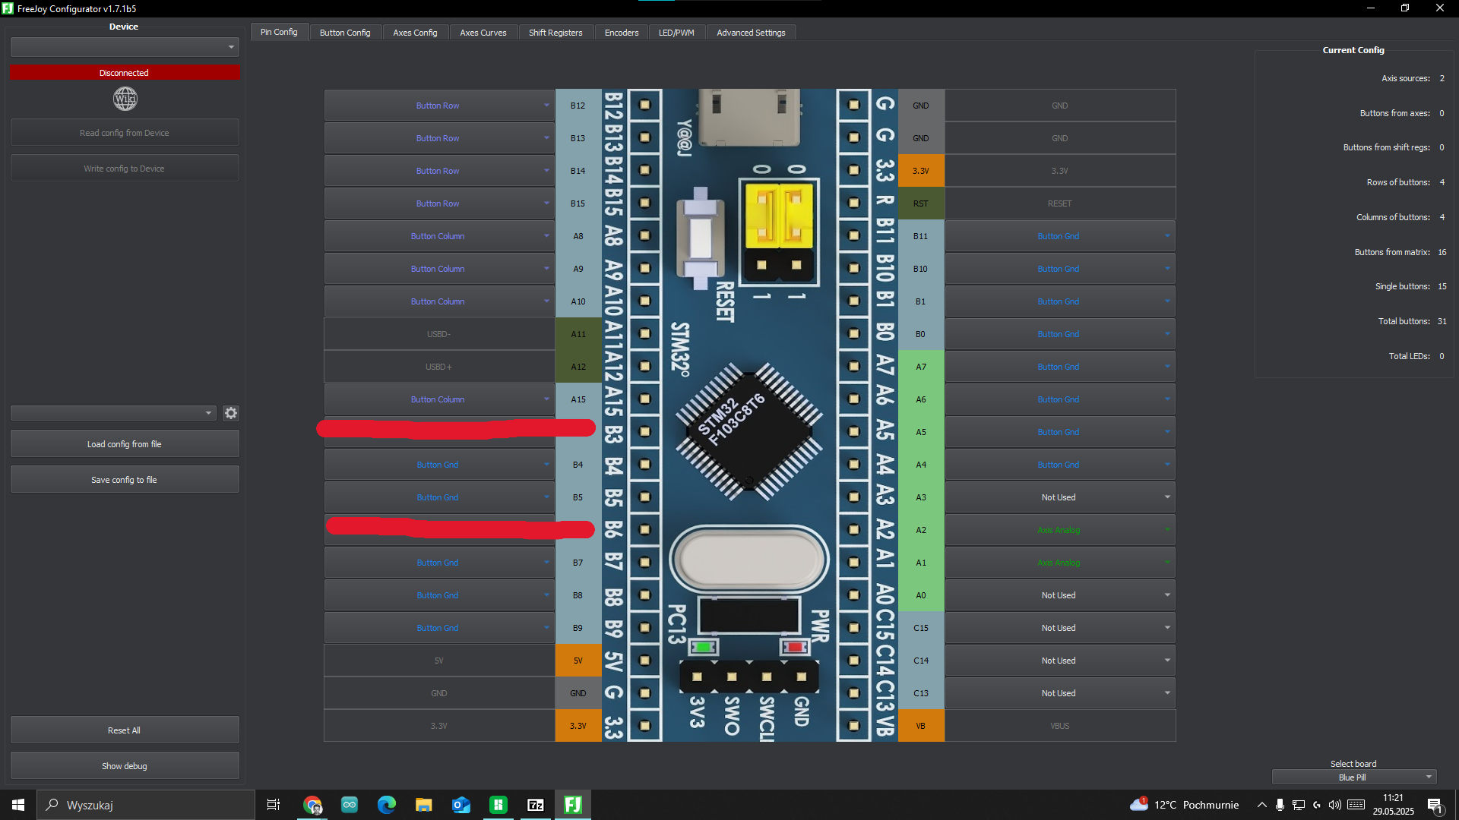Screen dimensions: 1459x820
Task: Open the notifications center icon
Action: click(1435, 806)
